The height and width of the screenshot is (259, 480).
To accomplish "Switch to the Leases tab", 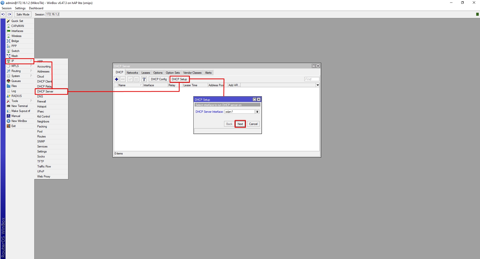I will point(146,73).
